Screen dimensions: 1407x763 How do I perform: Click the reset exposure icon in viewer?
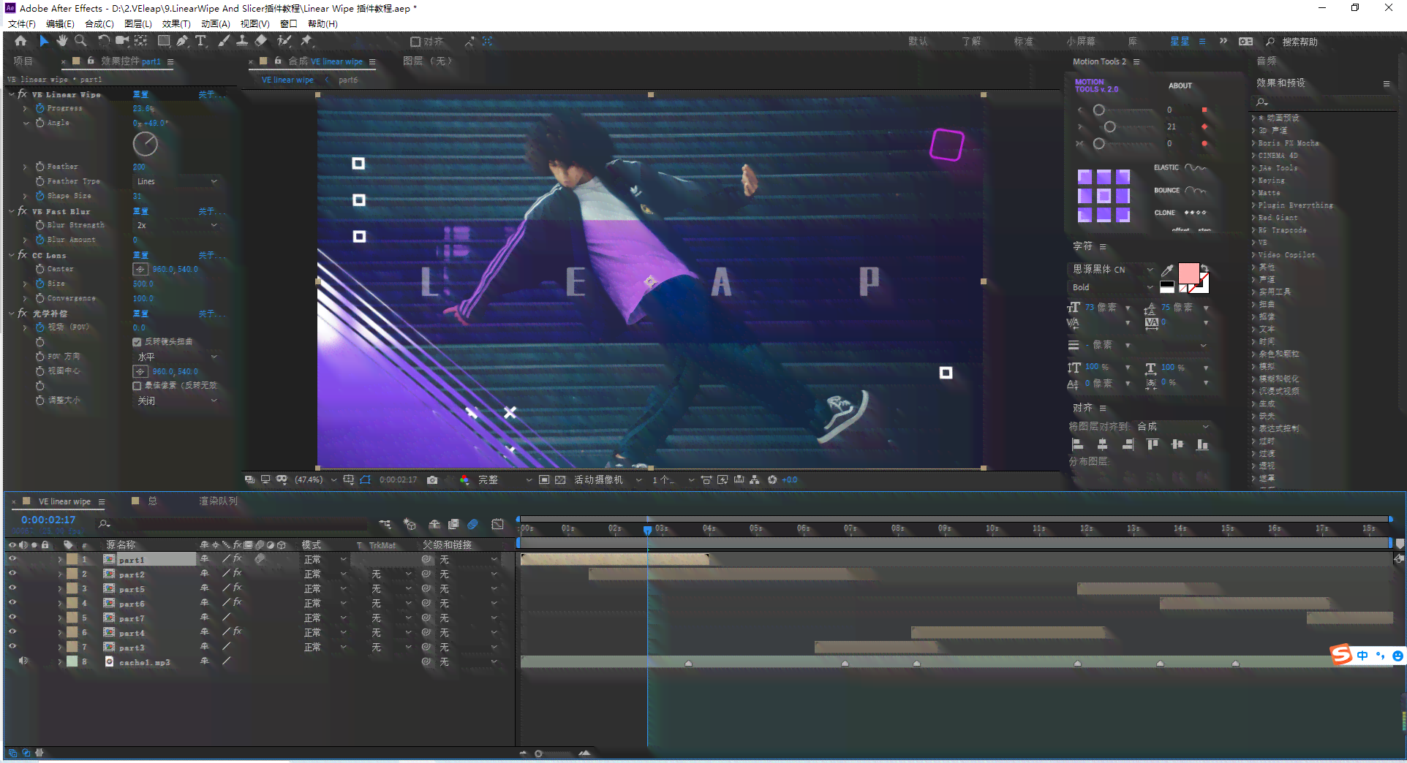point(772,480)
